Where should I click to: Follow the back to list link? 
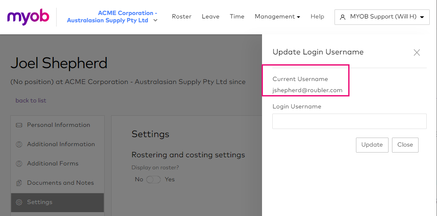(31, 100)
